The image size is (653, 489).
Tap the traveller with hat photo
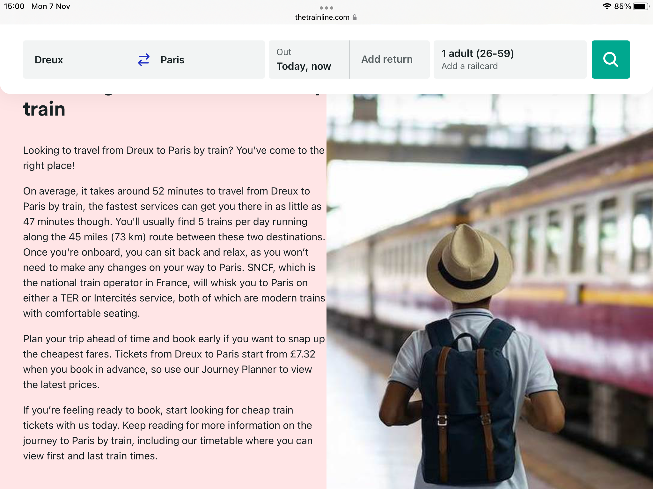point(490,291)
